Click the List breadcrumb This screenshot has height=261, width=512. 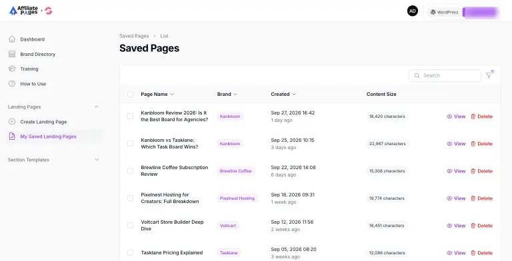point(164,36)
